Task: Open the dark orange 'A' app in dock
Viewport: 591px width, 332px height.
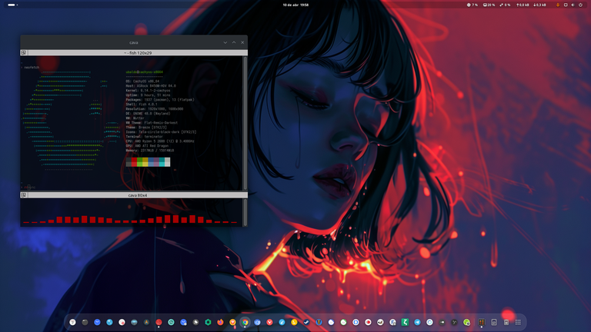Action: pyautogui.click(x=146, y=322)
